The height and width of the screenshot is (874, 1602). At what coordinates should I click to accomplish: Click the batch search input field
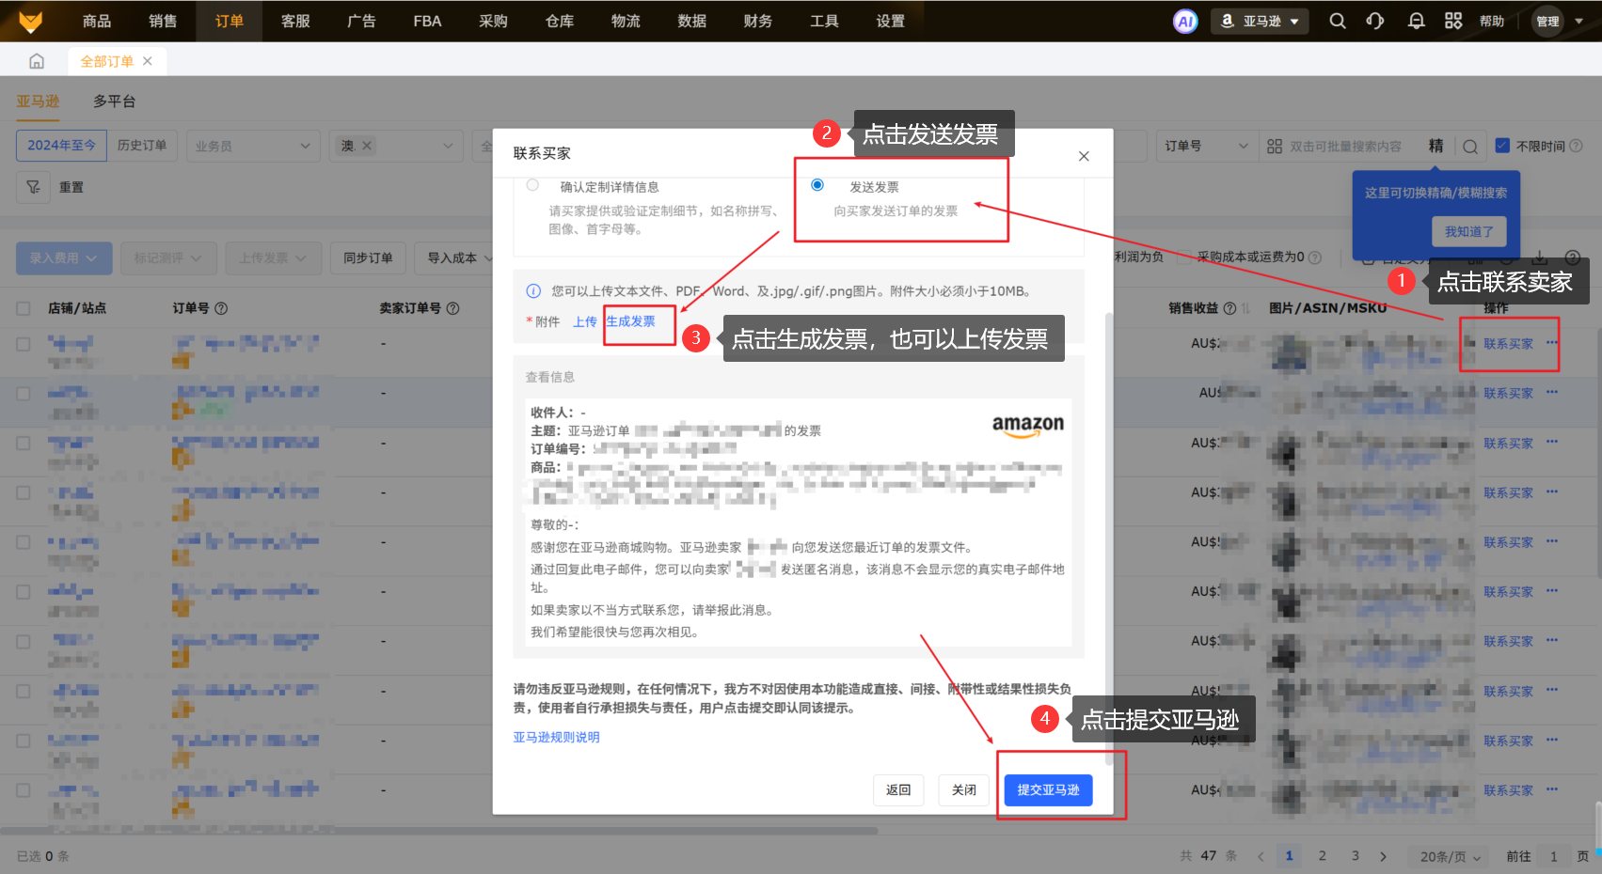(1345, 146)
